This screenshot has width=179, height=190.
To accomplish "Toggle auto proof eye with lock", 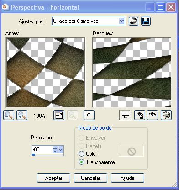I will point(140,115).
